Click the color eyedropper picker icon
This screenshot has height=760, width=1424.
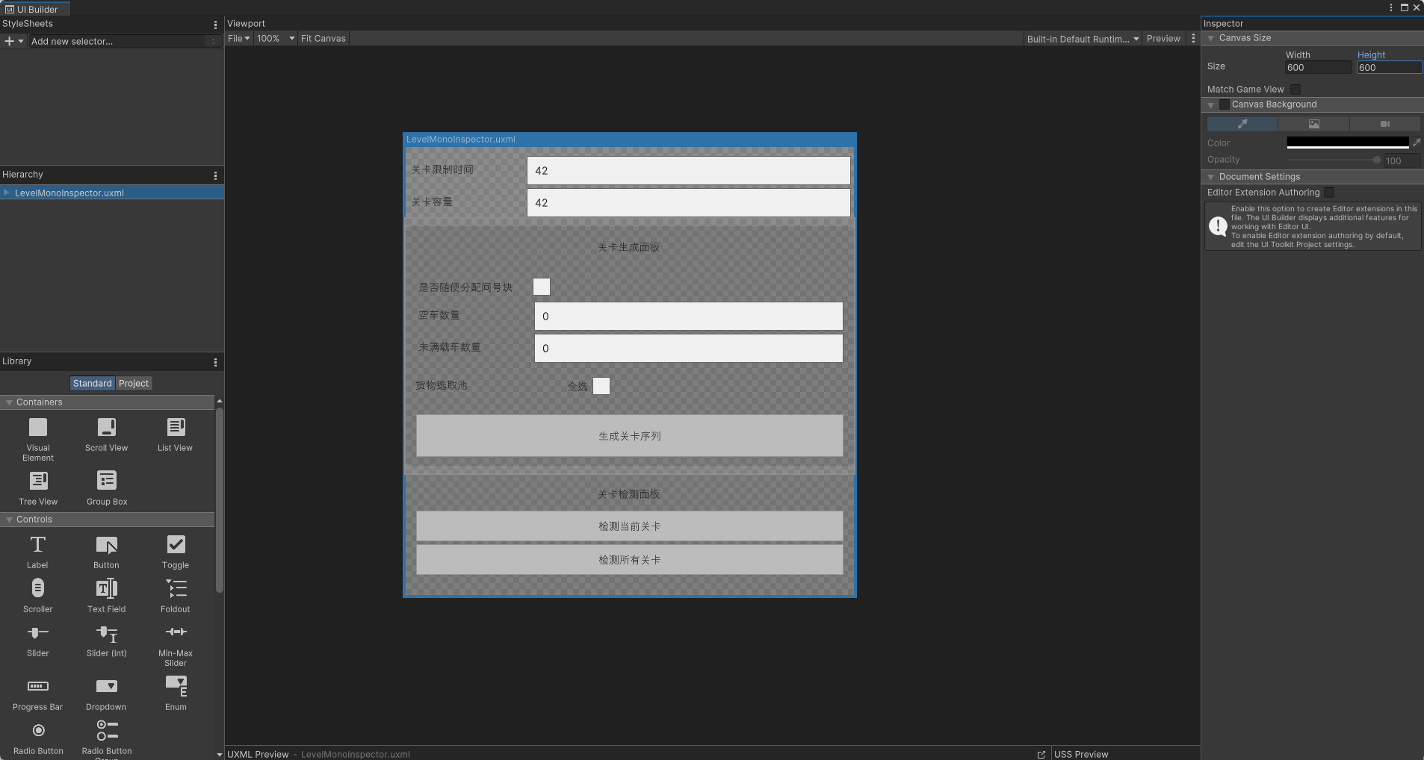tap(1416, 143)
